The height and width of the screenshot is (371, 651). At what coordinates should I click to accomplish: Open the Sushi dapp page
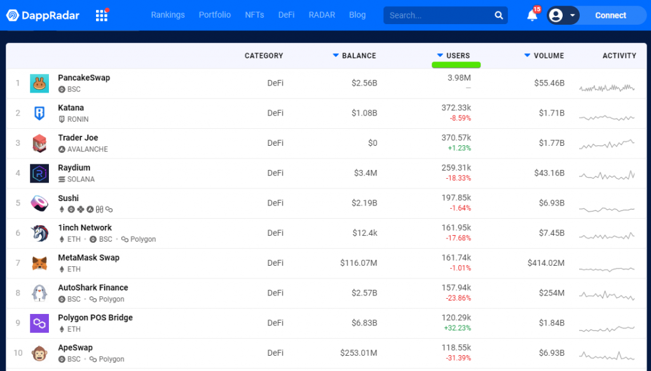click(x=68, y=198)
